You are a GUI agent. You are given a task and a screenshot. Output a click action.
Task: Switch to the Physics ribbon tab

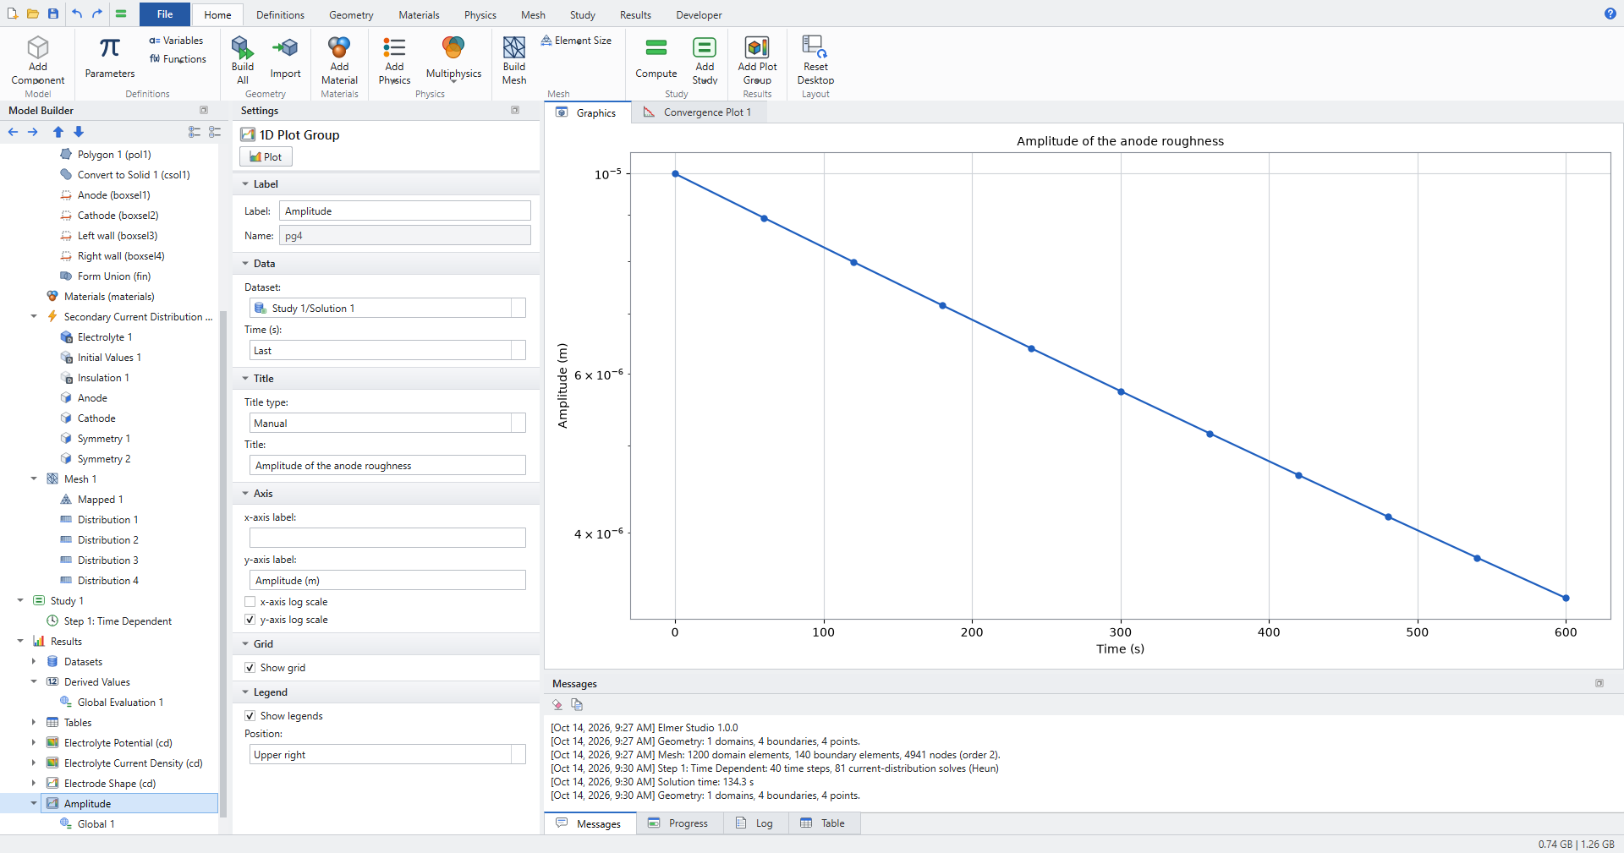point(480,15)
